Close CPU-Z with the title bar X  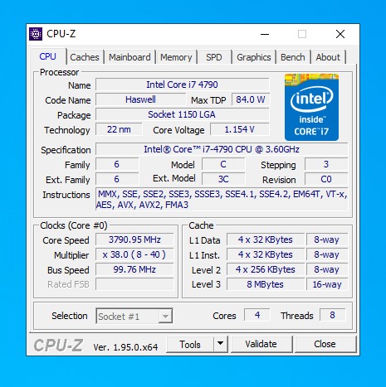(x=340, y=34)
